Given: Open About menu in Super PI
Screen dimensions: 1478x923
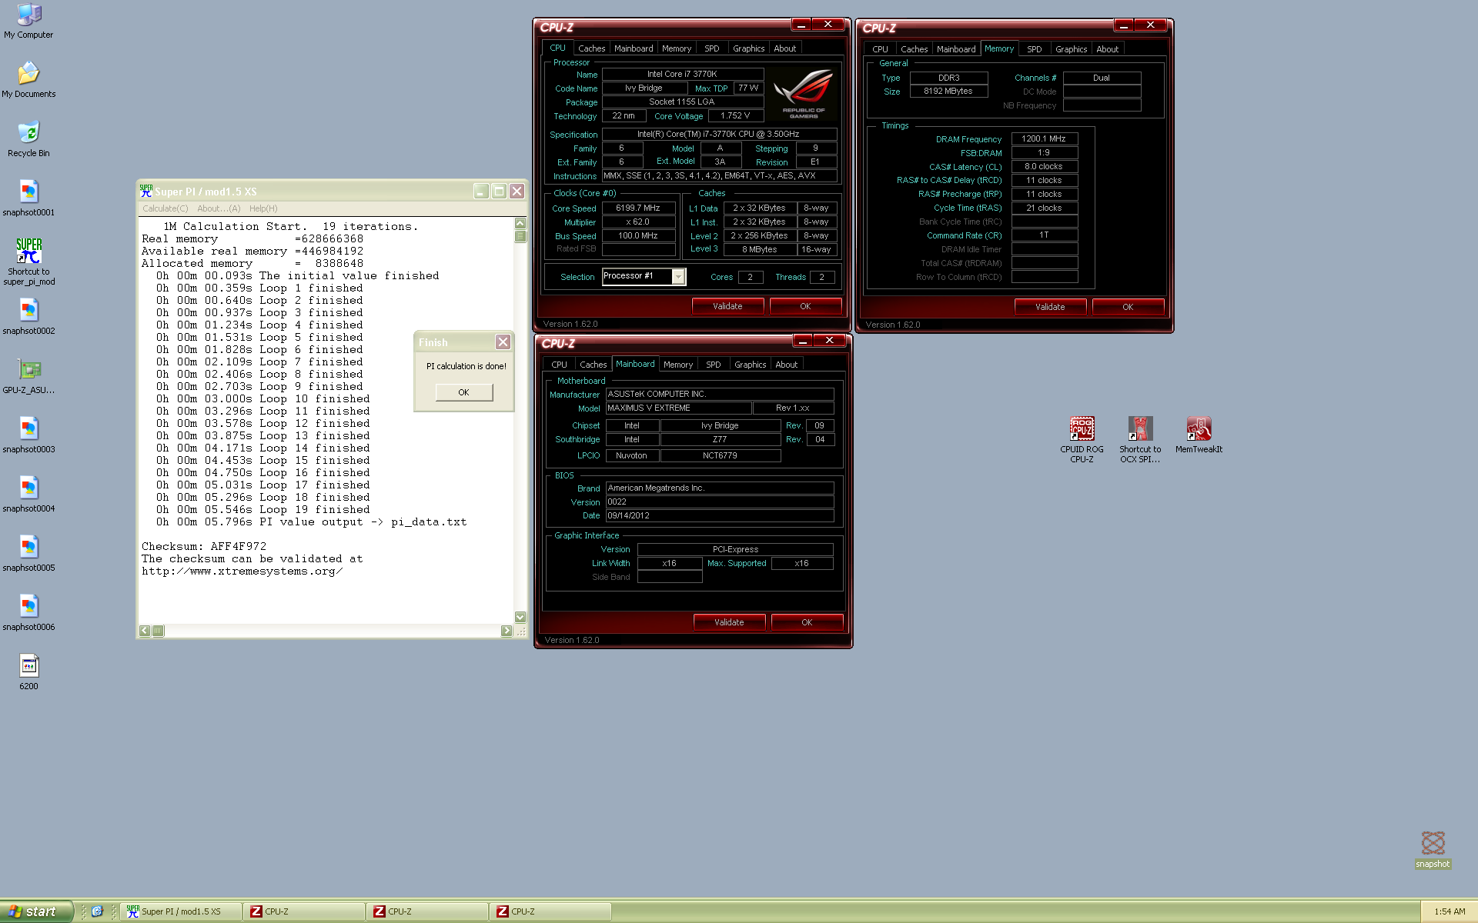Looking at the screenshot, I should click(x=219, y=208).
